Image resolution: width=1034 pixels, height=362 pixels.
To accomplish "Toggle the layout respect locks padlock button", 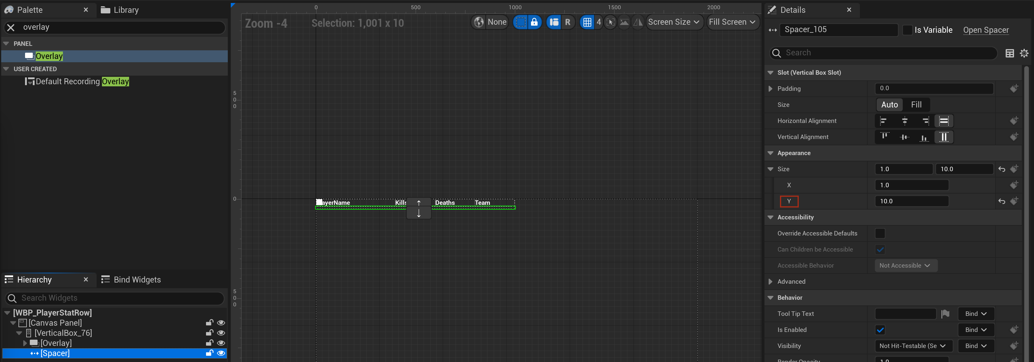I will [x=534, y=22].
